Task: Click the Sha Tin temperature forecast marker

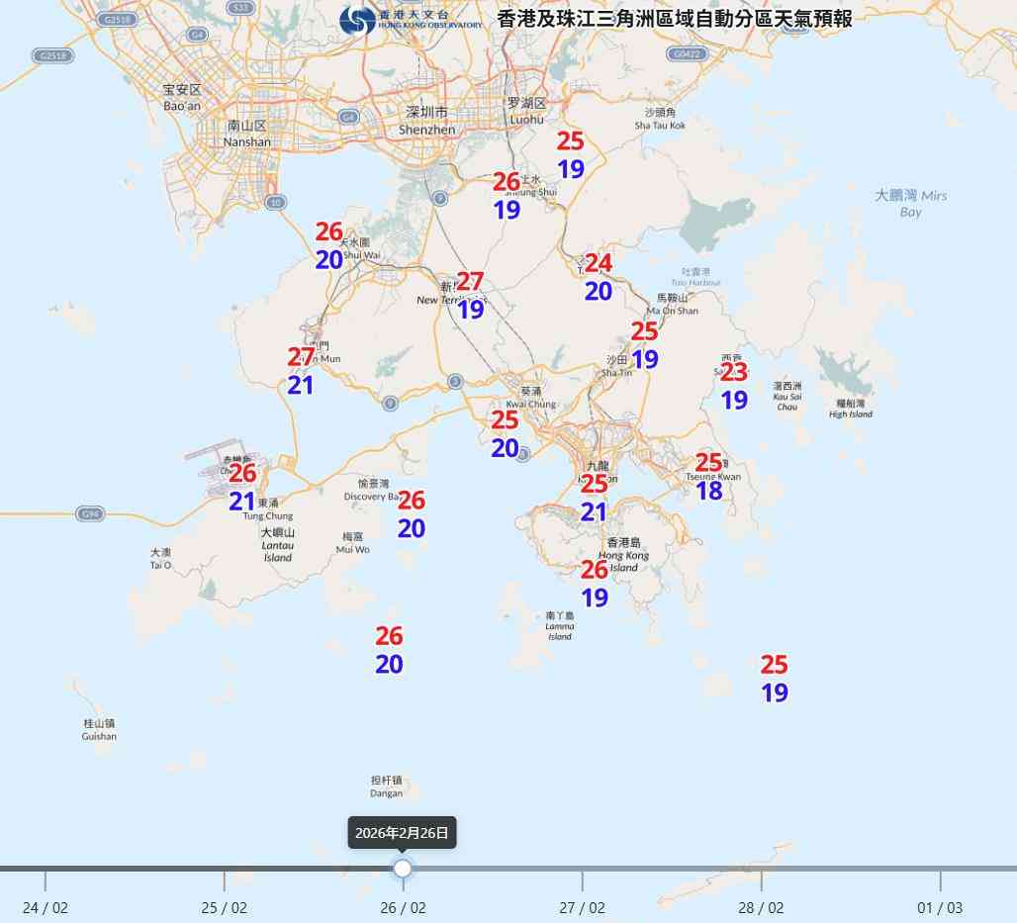Action: (644, 344)
